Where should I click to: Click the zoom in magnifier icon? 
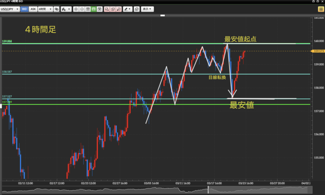click(76, 9)
